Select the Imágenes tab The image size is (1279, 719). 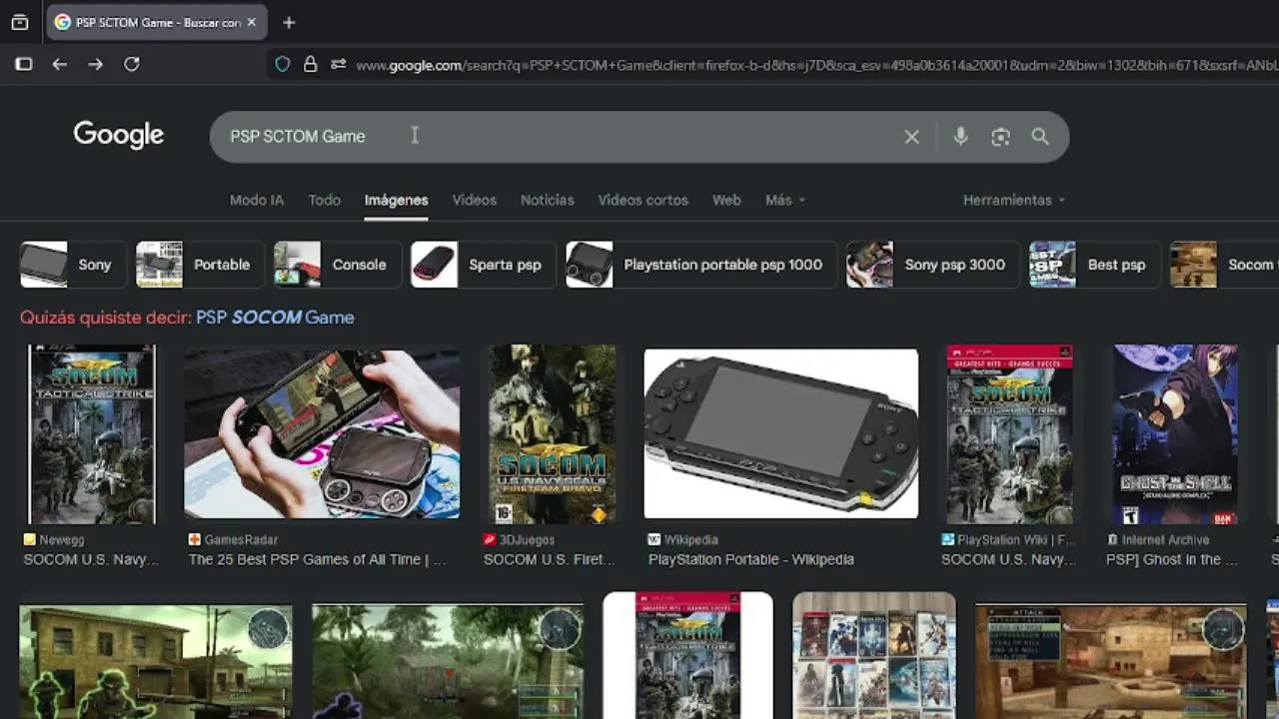pos(396,200)
